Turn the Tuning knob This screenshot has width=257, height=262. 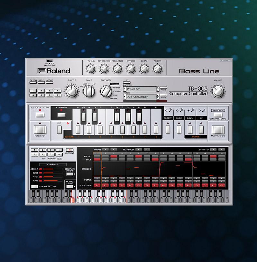(91, 69)
